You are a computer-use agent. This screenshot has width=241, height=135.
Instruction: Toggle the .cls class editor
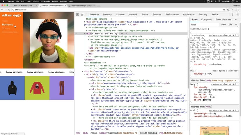230,25
